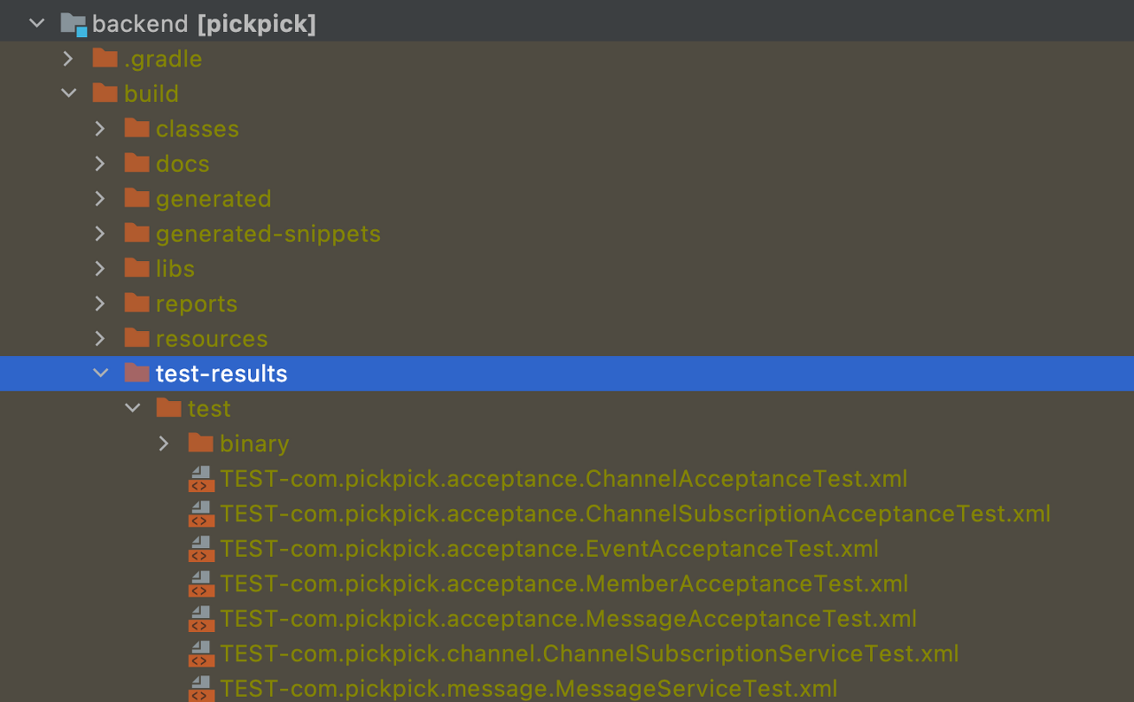Image resolution: width=1134 pixels, height=702 pixels.
Task: Expand the .gradle folder chevron
Action: [x=68, y=59]
